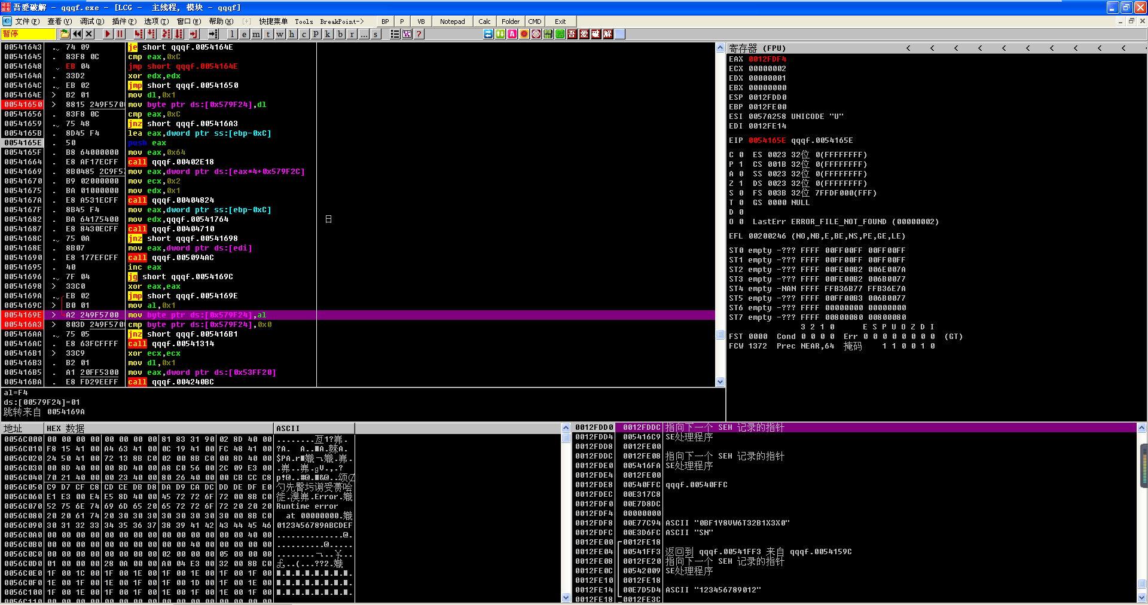Open the 快捷菜单 shortcut menu
This screenshot has width=1148, height=605.
(x=273, y=22)
